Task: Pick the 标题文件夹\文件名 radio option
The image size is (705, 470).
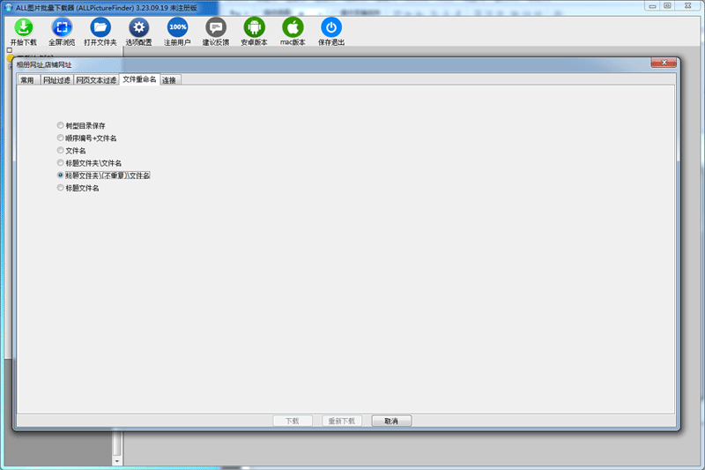Action: click(x=60, y=163)
